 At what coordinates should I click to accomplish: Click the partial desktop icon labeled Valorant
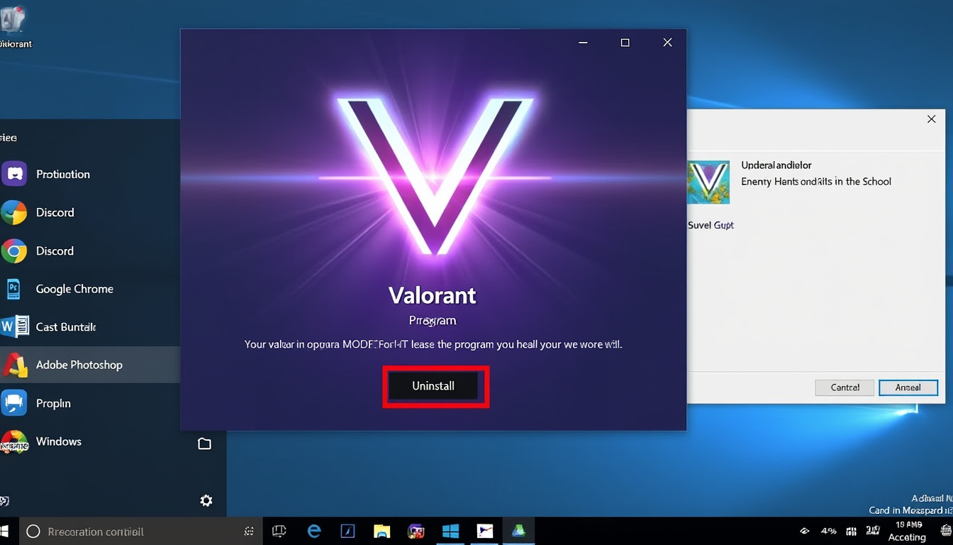click(x=13, y=28)
